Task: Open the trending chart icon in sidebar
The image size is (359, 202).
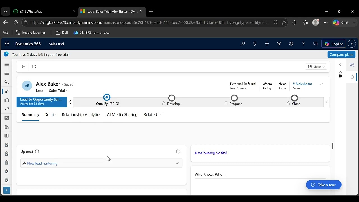Action: tap(7, 109)
